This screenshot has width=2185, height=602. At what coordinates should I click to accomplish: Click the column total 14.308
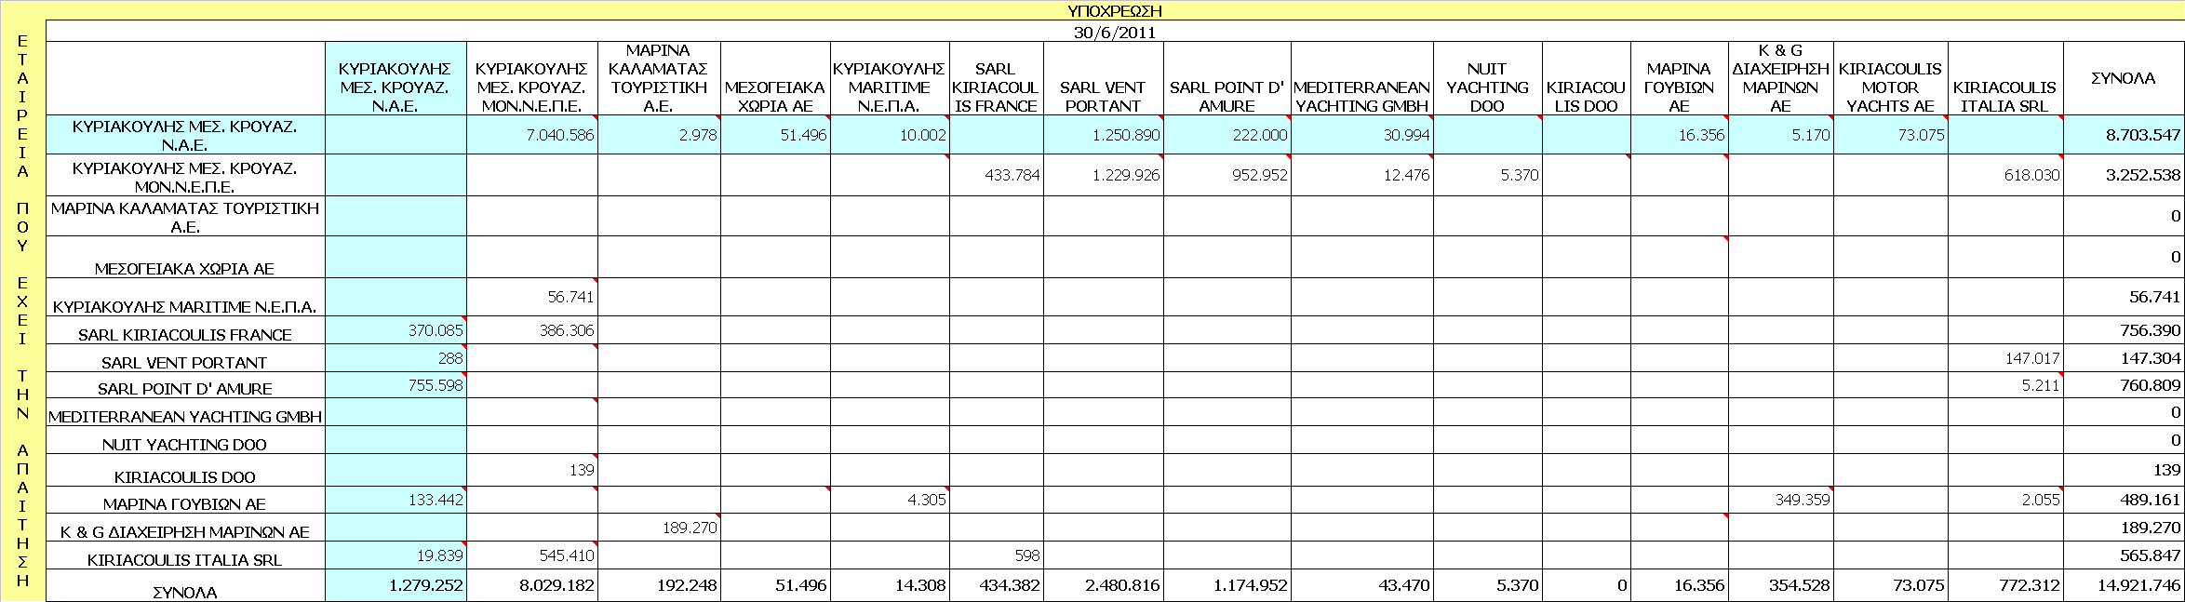click(890, 585)
